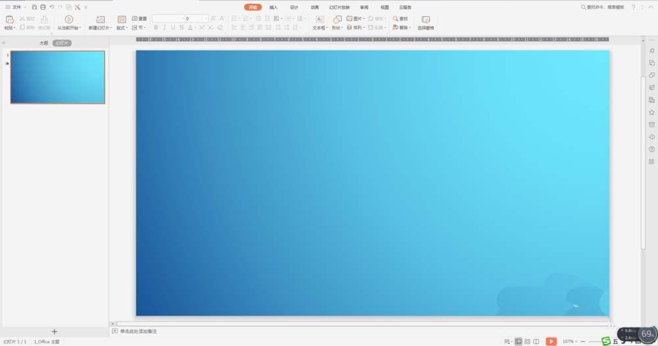Click the Text Box (文本框) icon

click(319, 20)
